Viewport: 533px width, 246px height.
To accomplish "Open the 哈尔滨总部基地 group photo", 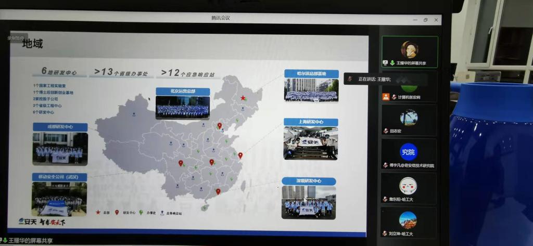I will click(311, 90).
